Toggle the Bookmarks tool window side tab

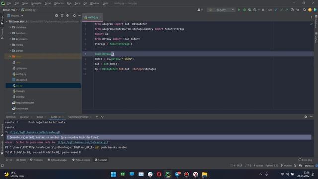tap(2, 148)
